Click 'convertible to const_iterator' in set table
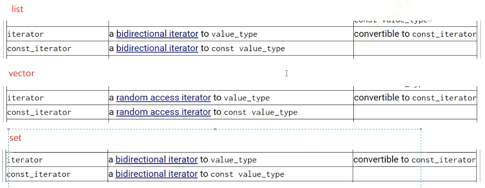The width and height of the screenshot is (485, 188). pos(414,159)
